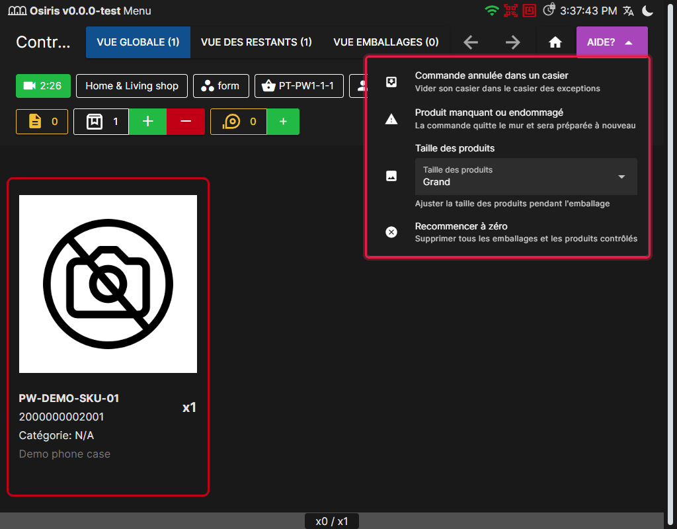
Task: Click the PW-DEMO-SKU-01 product image
Action: coord(108,284)
